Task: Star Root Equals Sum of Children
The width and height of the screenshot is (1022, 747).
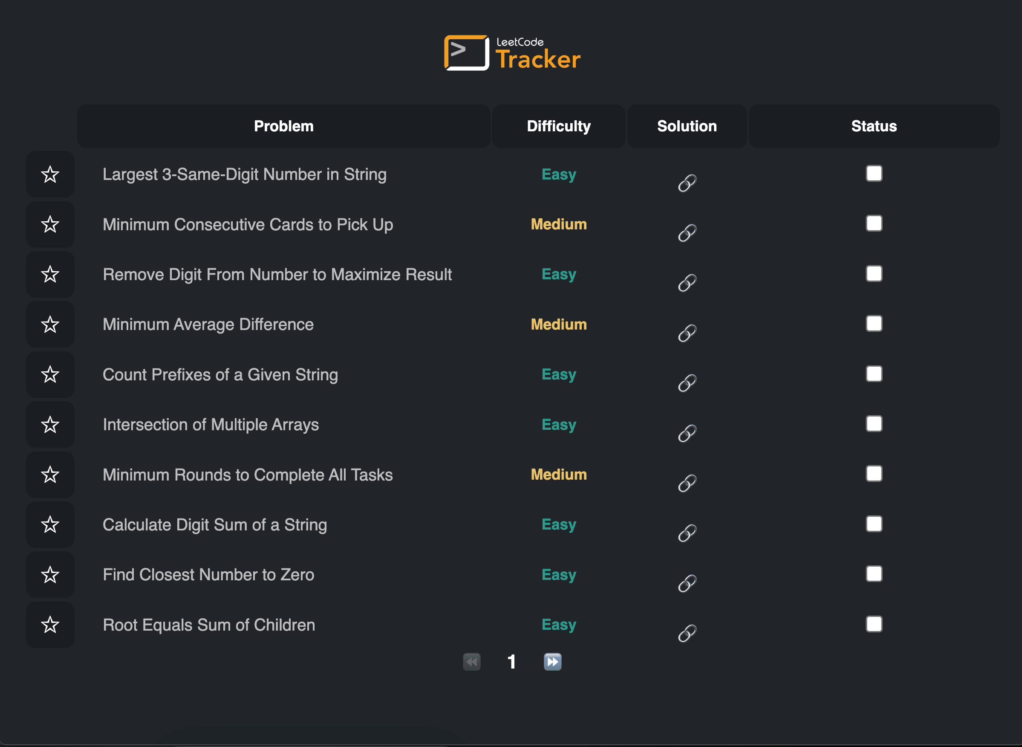Action: [50, 625]
